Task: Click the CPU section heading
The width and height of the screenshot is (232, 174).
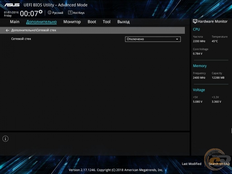Action: [x=196, y=29]
